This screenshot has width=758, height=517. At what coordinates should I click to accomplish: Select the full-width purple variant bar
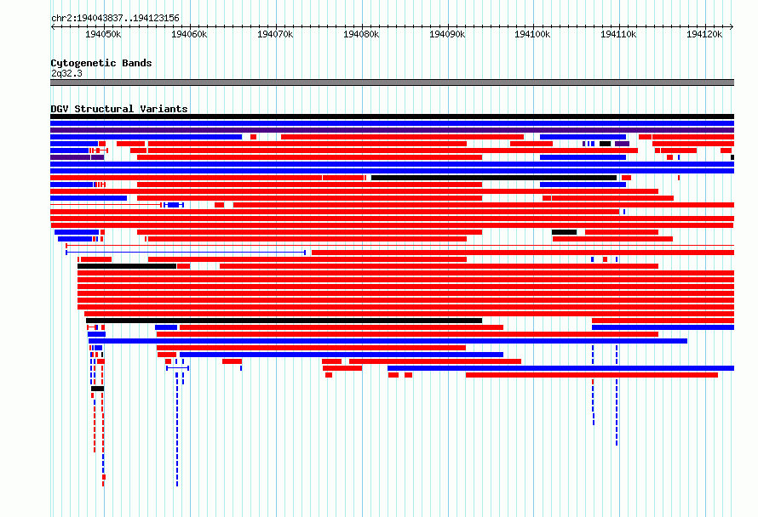392,130
